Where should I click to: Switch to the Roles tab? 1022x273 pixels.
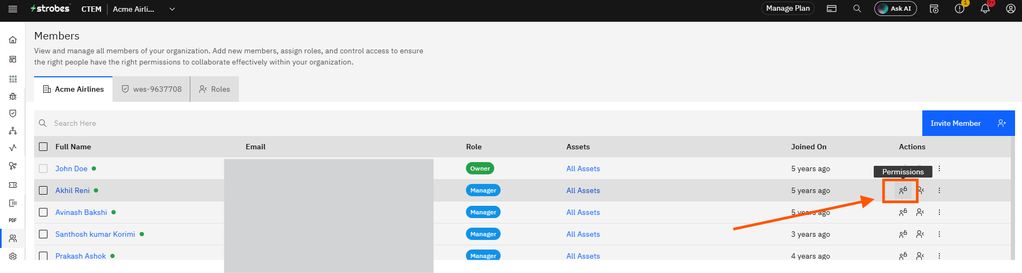214,89
